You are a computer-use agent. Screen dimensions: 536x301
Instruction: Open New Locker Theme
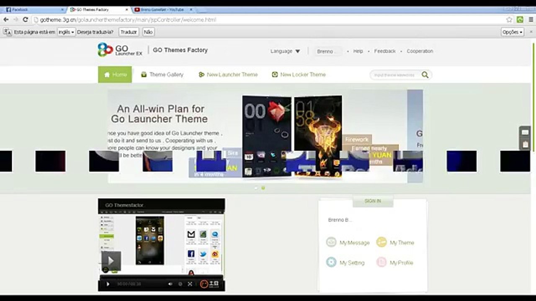coord(299,74)
